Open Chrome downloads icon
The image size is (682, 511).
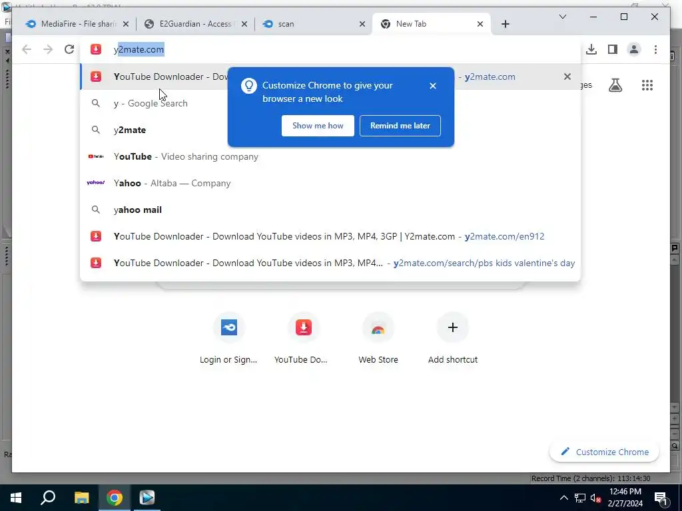coord(591,49)
